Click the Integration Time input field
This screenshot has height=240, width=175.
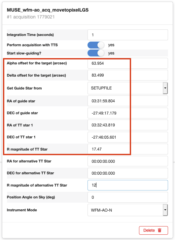point(128,35)
